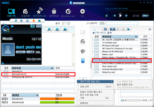This screenshot has height=107, width=154.
Task: Mute the player volume speaker
Action: click(x=107, y=16)
